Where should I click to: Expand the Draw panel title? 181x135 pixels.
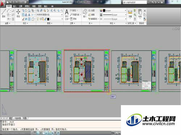[8, 23]
